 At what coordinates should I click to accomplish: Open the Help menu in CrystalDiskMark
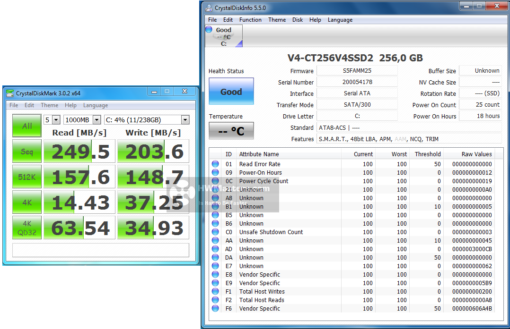pyautogui.click(x=70, y=105)
